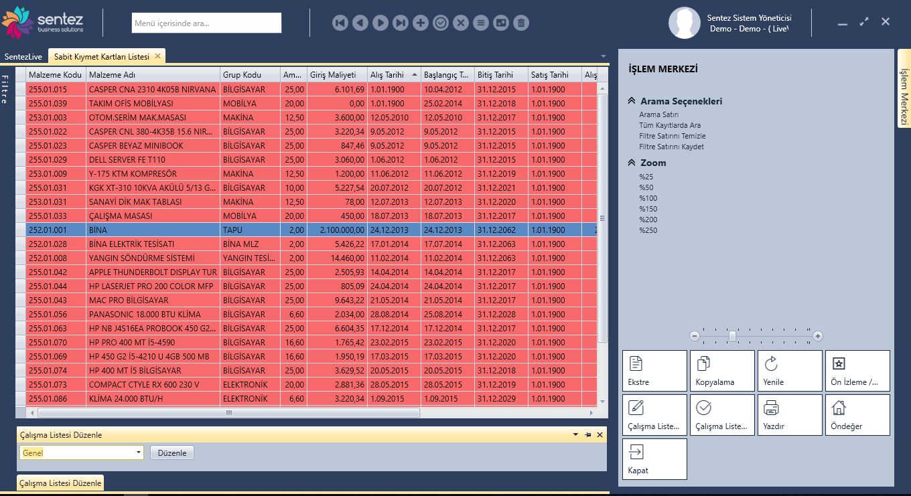Collapse the Zoom section
Screen dimensions: 911x496
coord(632,163)
